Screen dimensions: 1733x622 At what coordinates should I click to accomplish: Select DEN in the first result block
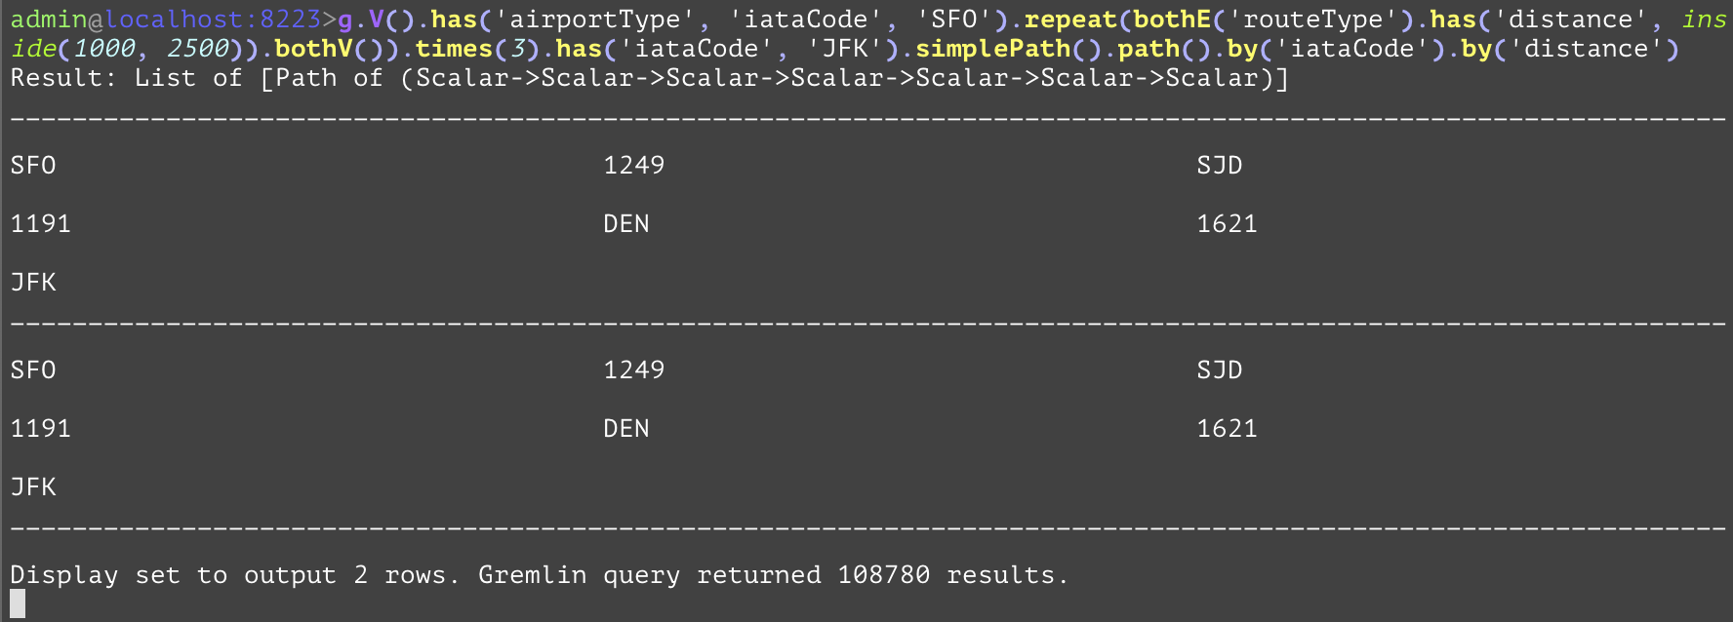tap(626, 224)
